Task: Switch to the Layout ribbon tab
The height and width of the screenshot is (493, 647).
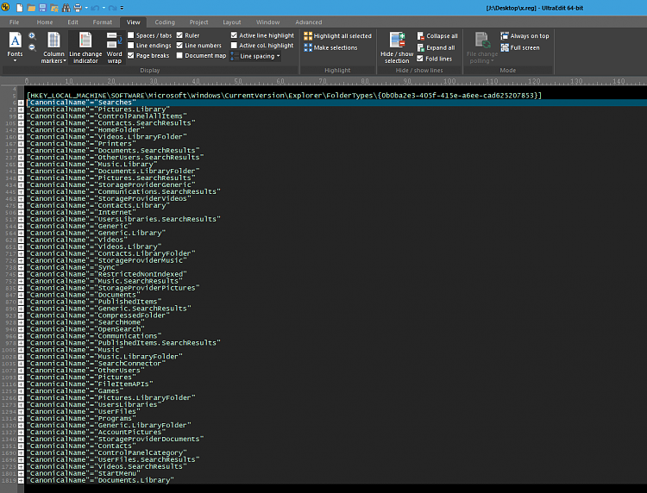Action: click(232, 22)
